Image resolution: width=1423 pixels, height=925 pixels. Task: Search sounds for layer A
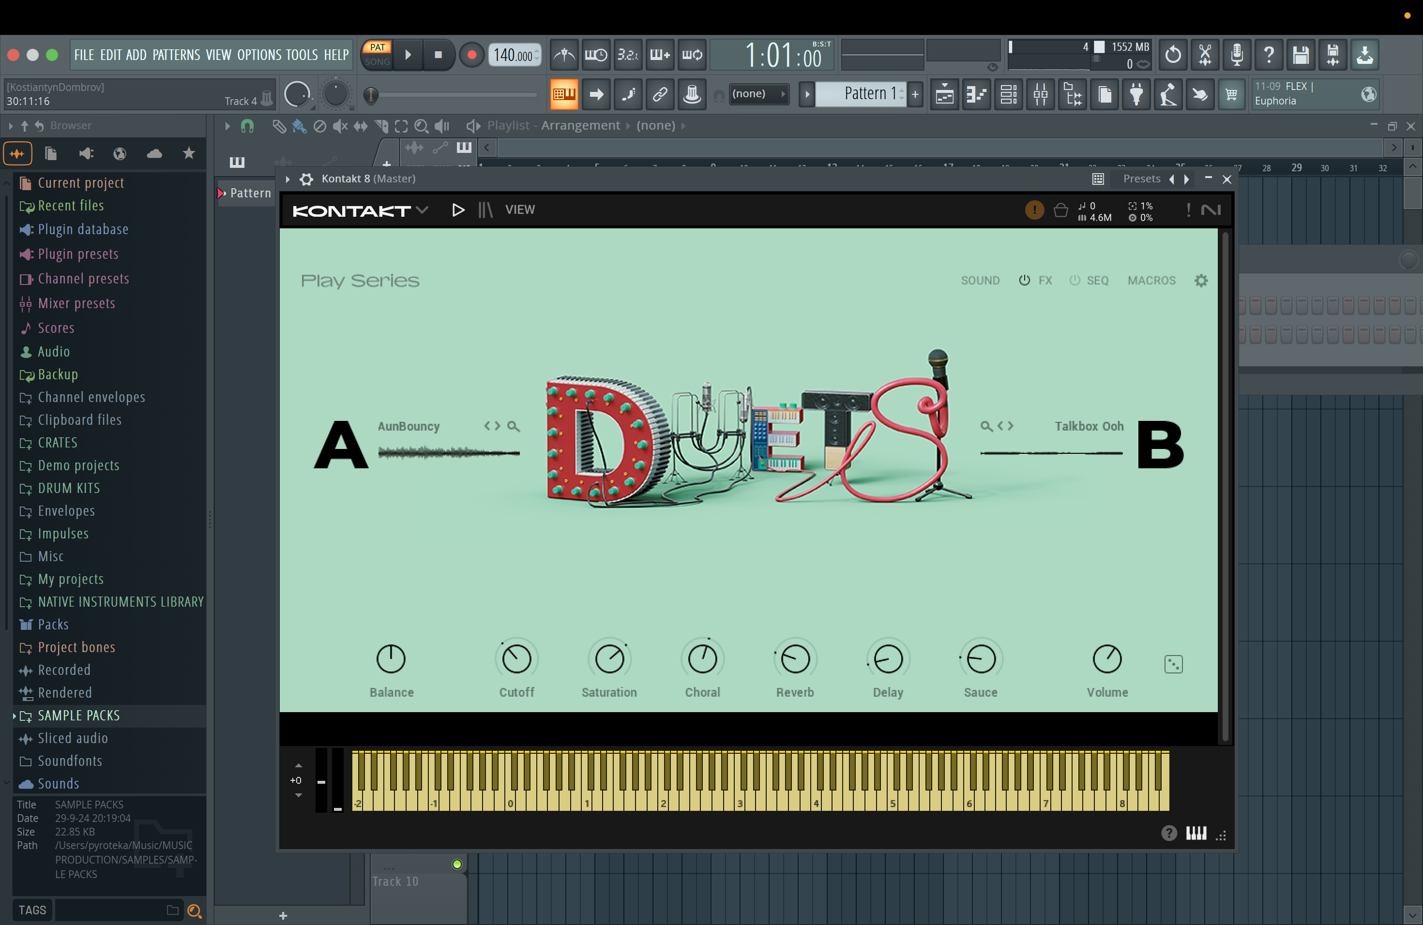(x=513, y=426)
